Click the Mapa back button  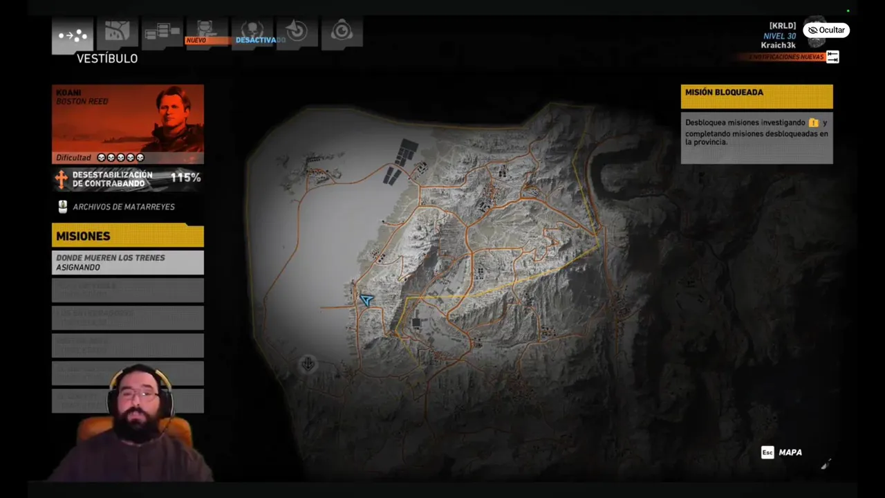[x=790, y=452]
